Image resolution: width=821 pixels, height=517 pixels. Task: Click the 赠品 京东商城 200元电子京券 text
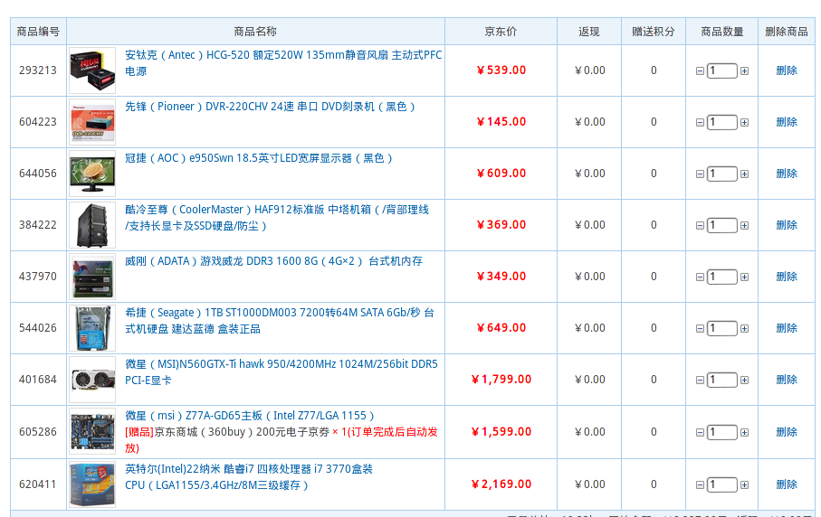pos(282,439)
